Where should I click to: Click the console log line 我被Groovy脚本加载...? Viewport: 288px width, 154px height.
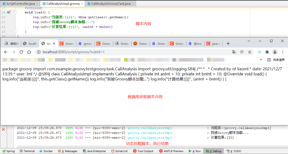point(229,133)
